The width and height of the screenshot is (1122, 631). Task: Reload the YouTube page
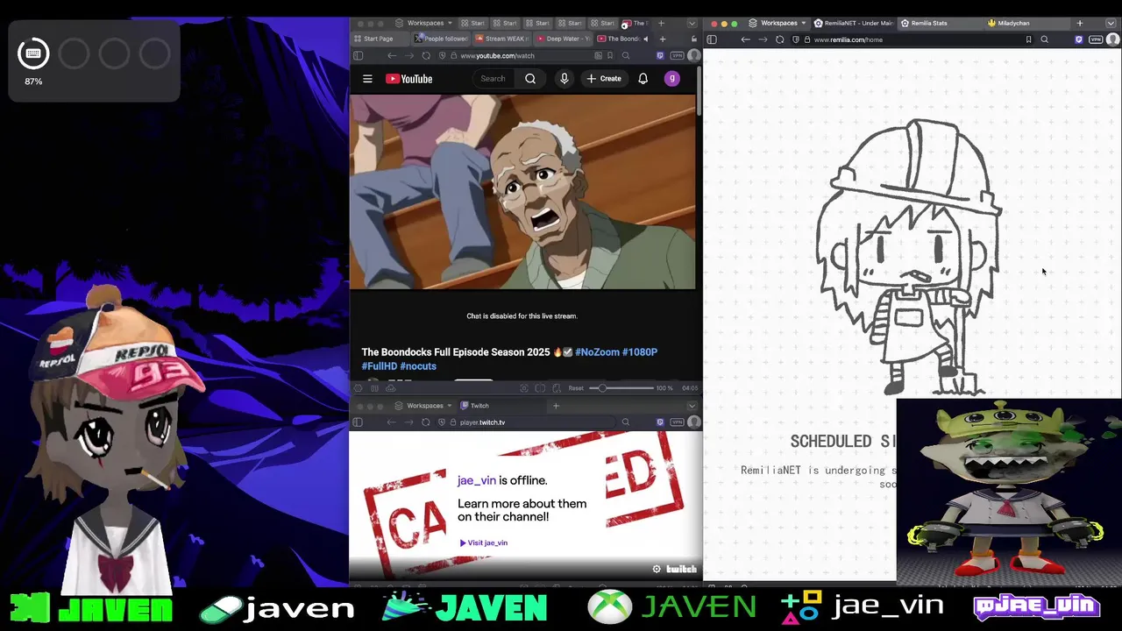pyautogui.click(x=426, y=55)
